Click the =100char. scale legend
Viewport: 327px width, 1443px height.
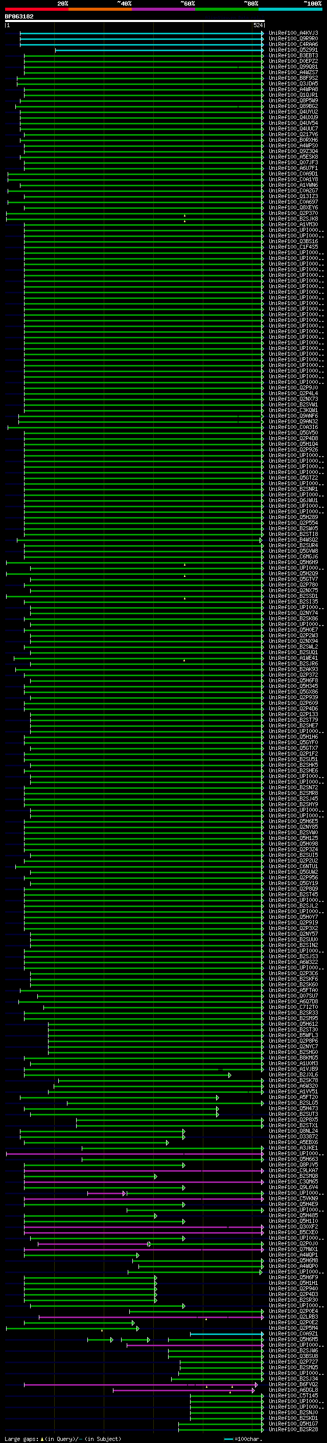click(243, 1438)
